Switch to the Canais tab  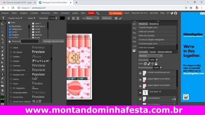tap(152, 52)
